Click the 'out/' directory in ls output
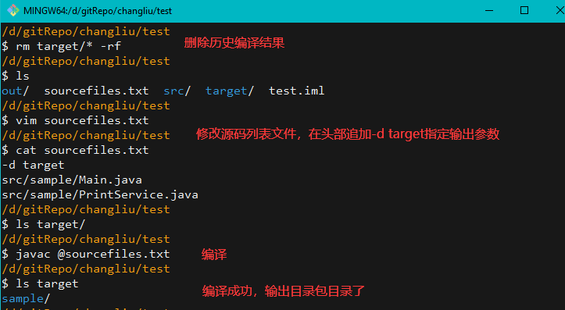Screen dimensions: 565x310 pyautogui.click(x=15, y=91)
